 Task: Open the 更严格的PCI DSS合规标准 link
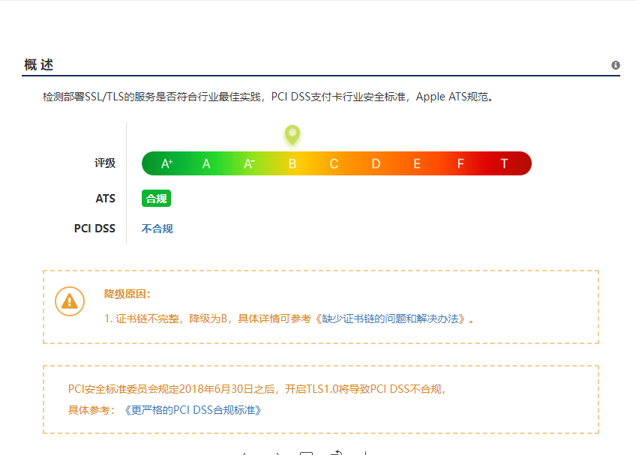(193, 410)
